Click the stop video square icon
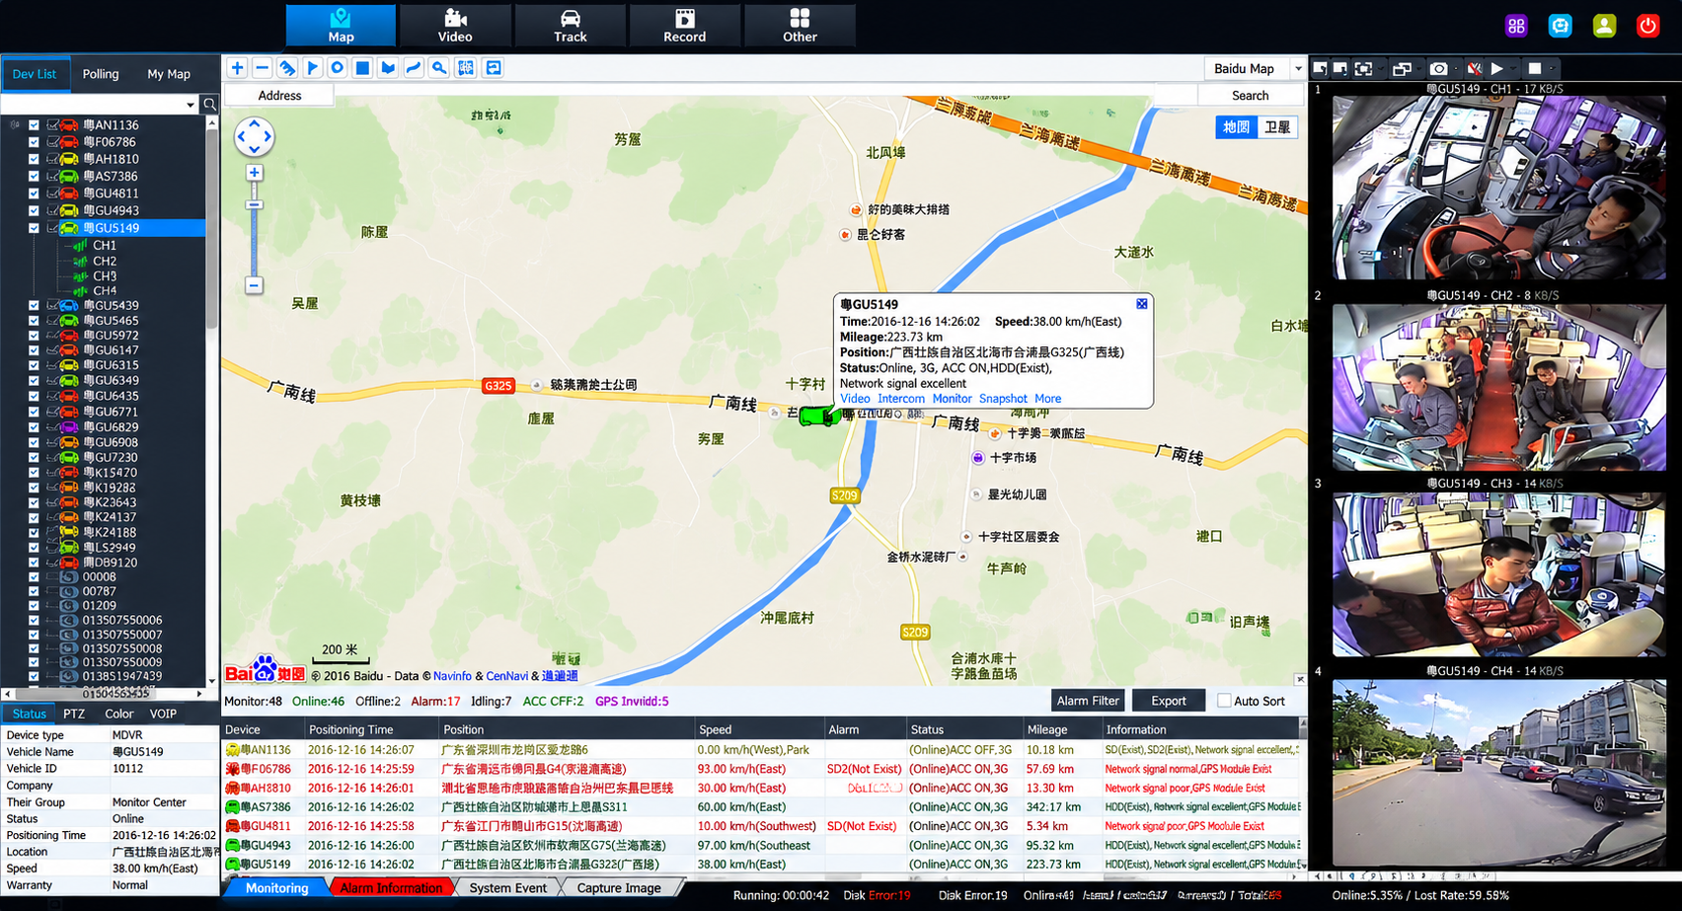The image size is (1682, 911). pos(1535,68)
